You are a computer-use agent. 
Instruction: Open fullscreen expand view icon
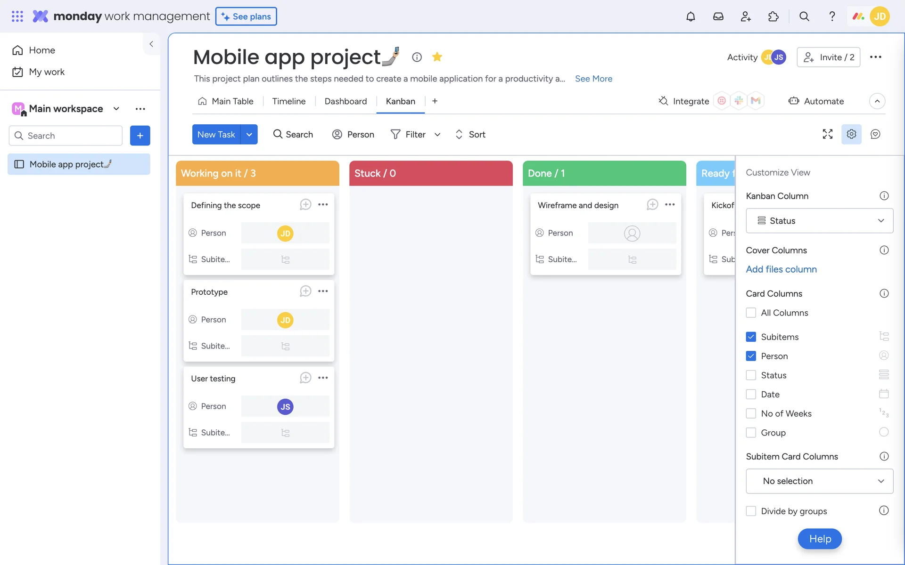point(827,134)
